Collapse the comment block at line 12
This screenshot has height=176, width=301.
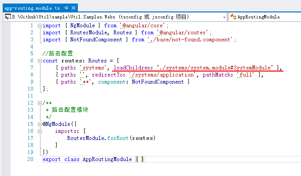(x=40, y=103)
